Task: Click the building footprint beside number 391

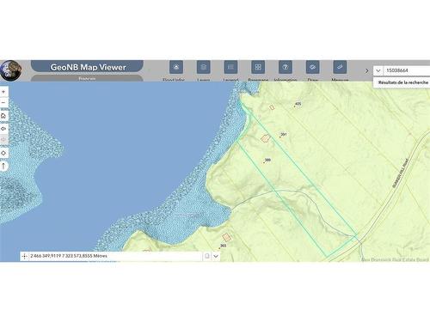Action: [266, 138]
